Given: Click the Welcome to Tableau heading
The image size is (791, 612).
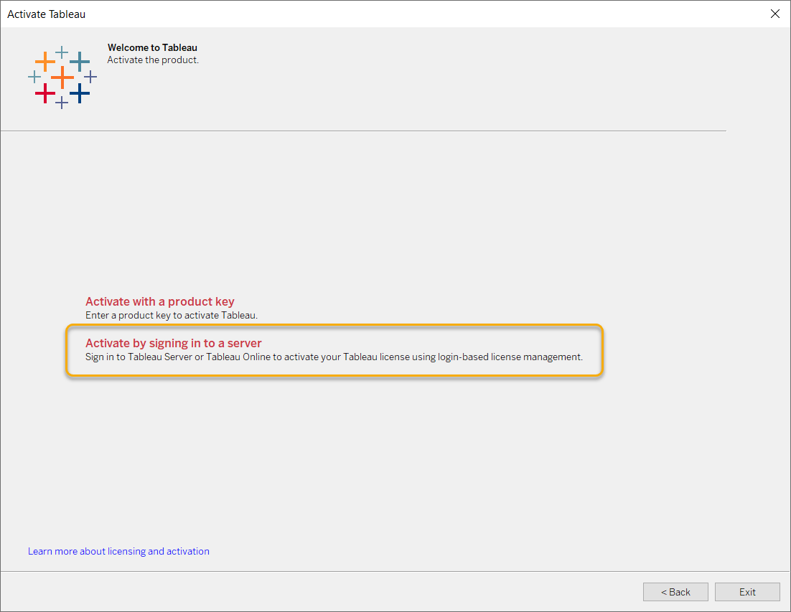Looking at the screenshot, I should (x=152, y=47).
